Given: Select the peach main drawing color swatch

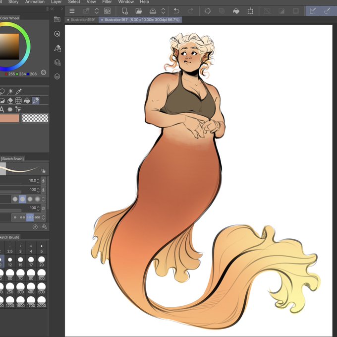Looking at the screenshot, I should [x=9, y=118].
